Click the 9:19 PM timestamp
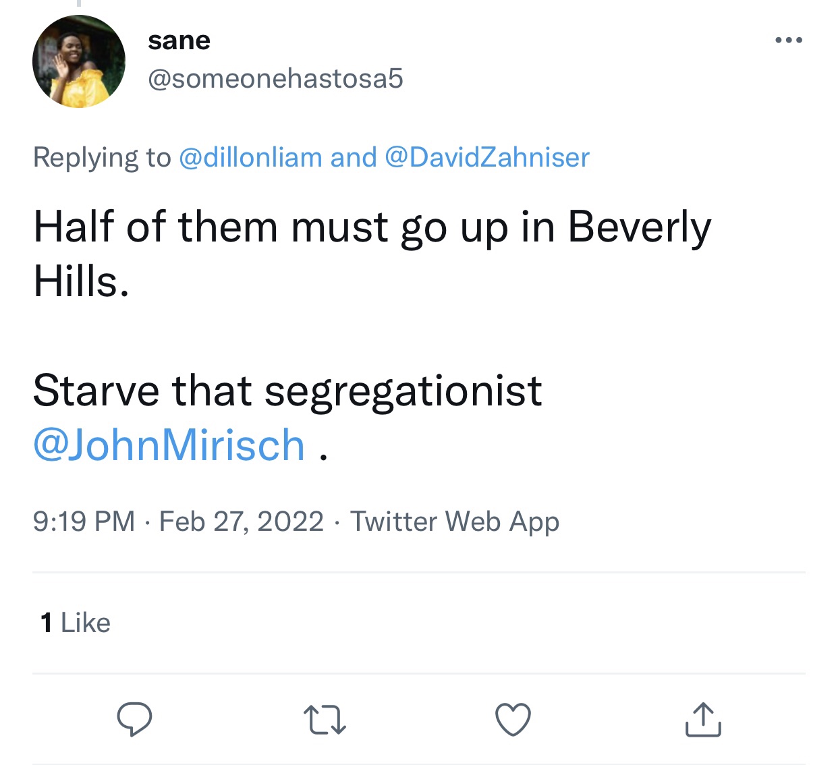This screenshot has height=765, width=838. (84, 521)
